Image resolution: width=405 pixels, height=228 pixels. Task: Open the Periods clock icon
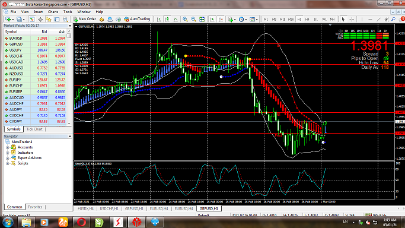[x=241, y=19]
